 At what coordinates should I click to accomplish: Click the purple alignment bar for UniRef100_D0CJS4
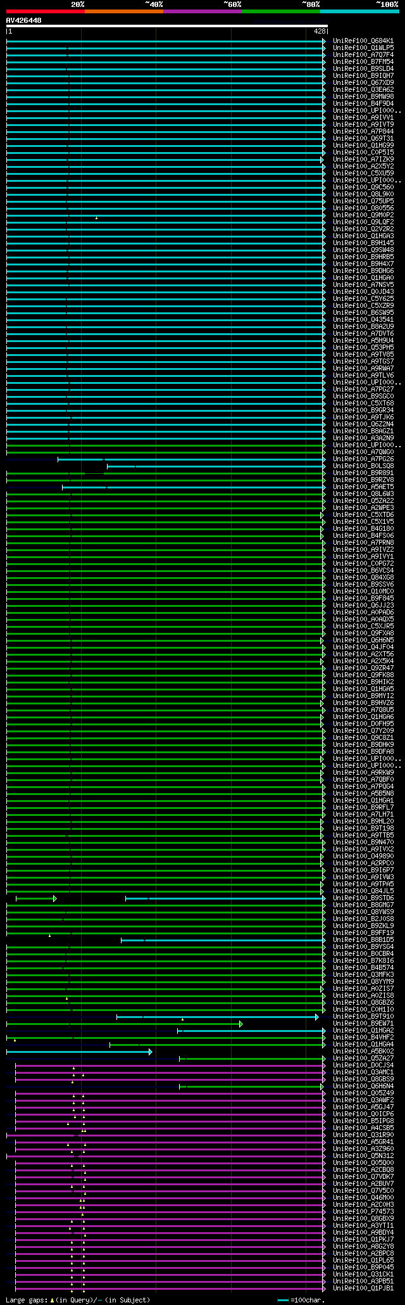pyautogui.click(x=170, y=1066)
